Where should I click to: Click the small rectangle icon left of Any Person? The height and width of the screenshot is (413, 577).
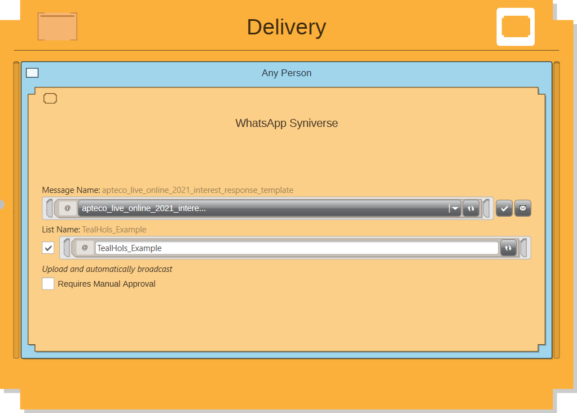pyautogui.click(x=32, y=73)
